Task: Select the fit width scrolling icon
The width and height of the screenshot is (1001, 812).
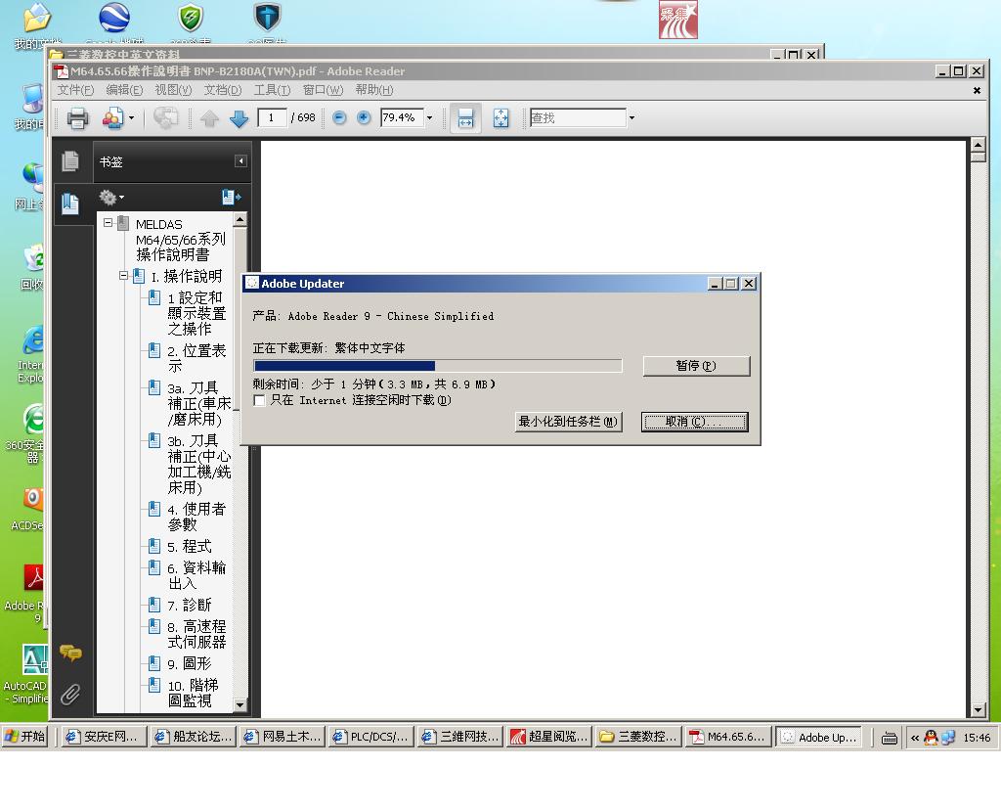Action: (465, 118)
